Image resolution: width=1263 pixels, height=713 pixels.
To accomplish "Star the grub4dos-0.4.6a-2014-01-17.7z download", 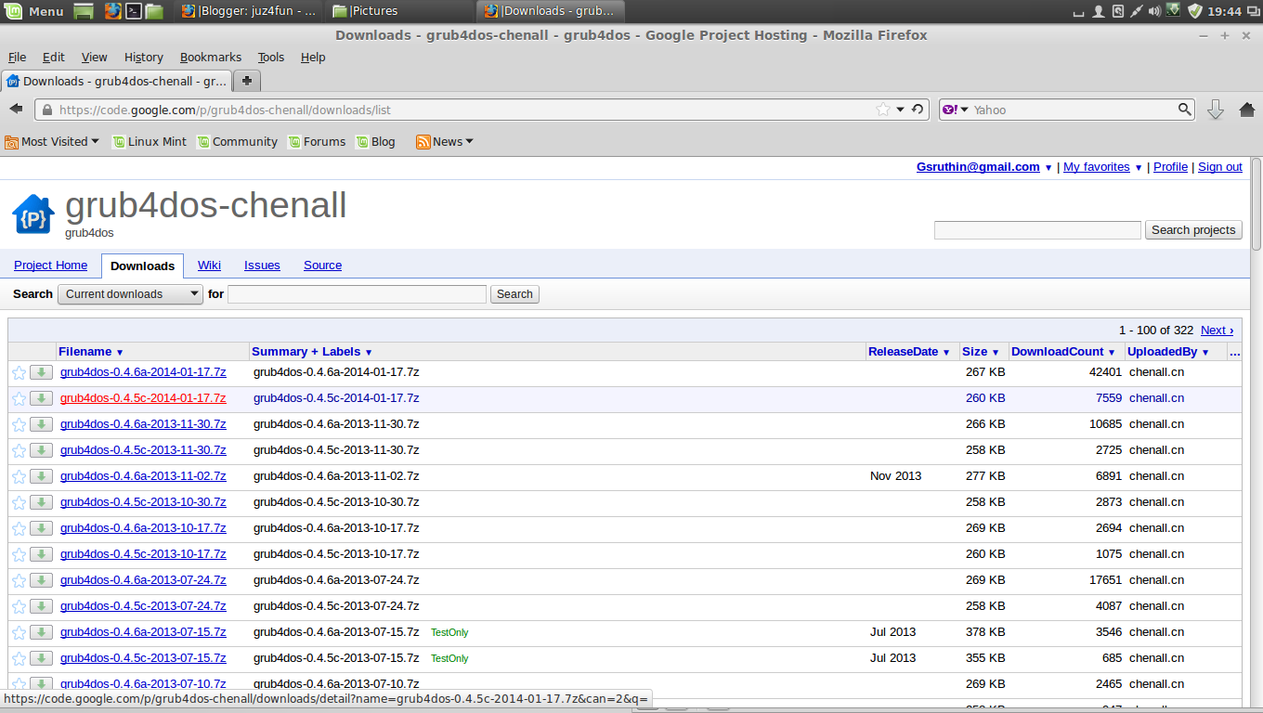I will pyautogui.click(x=19, y=372).
